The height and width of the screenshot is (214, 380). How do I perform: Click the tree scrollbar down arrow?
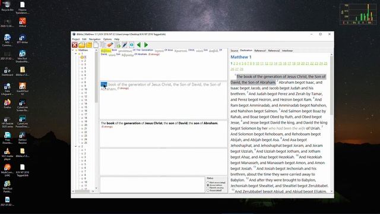[96, 188]
